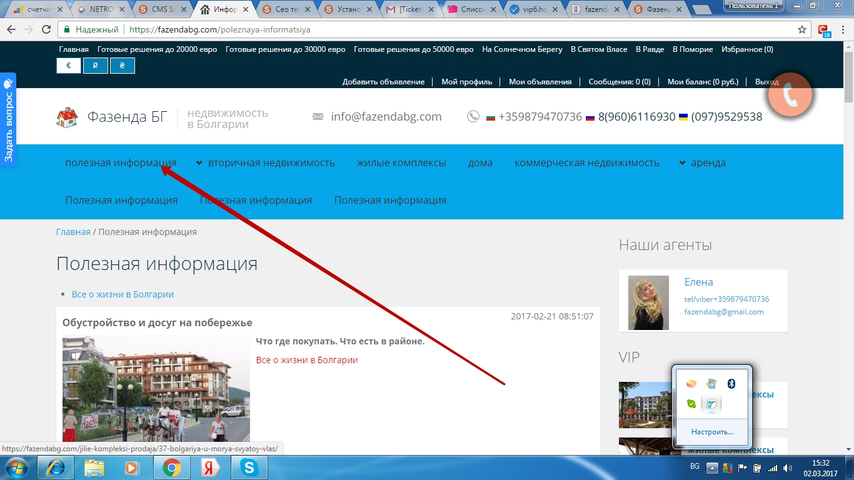The width and height of the screenshot is (854, 480).
Task: Click the green Skype status tray icon
Action: pyautogui.click(x=691, y=404)
